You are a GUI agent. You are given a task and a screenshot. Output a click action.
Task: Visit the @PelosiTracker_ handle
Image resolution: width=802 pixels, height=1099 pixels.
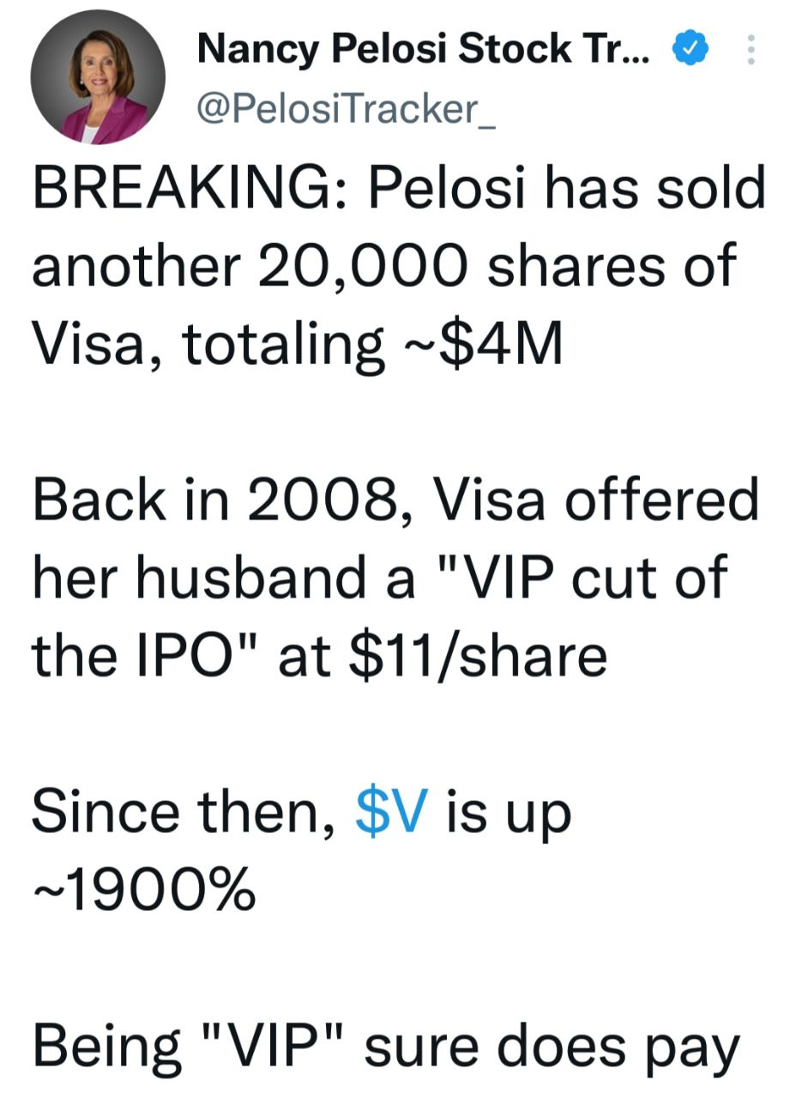click(346, 110)
